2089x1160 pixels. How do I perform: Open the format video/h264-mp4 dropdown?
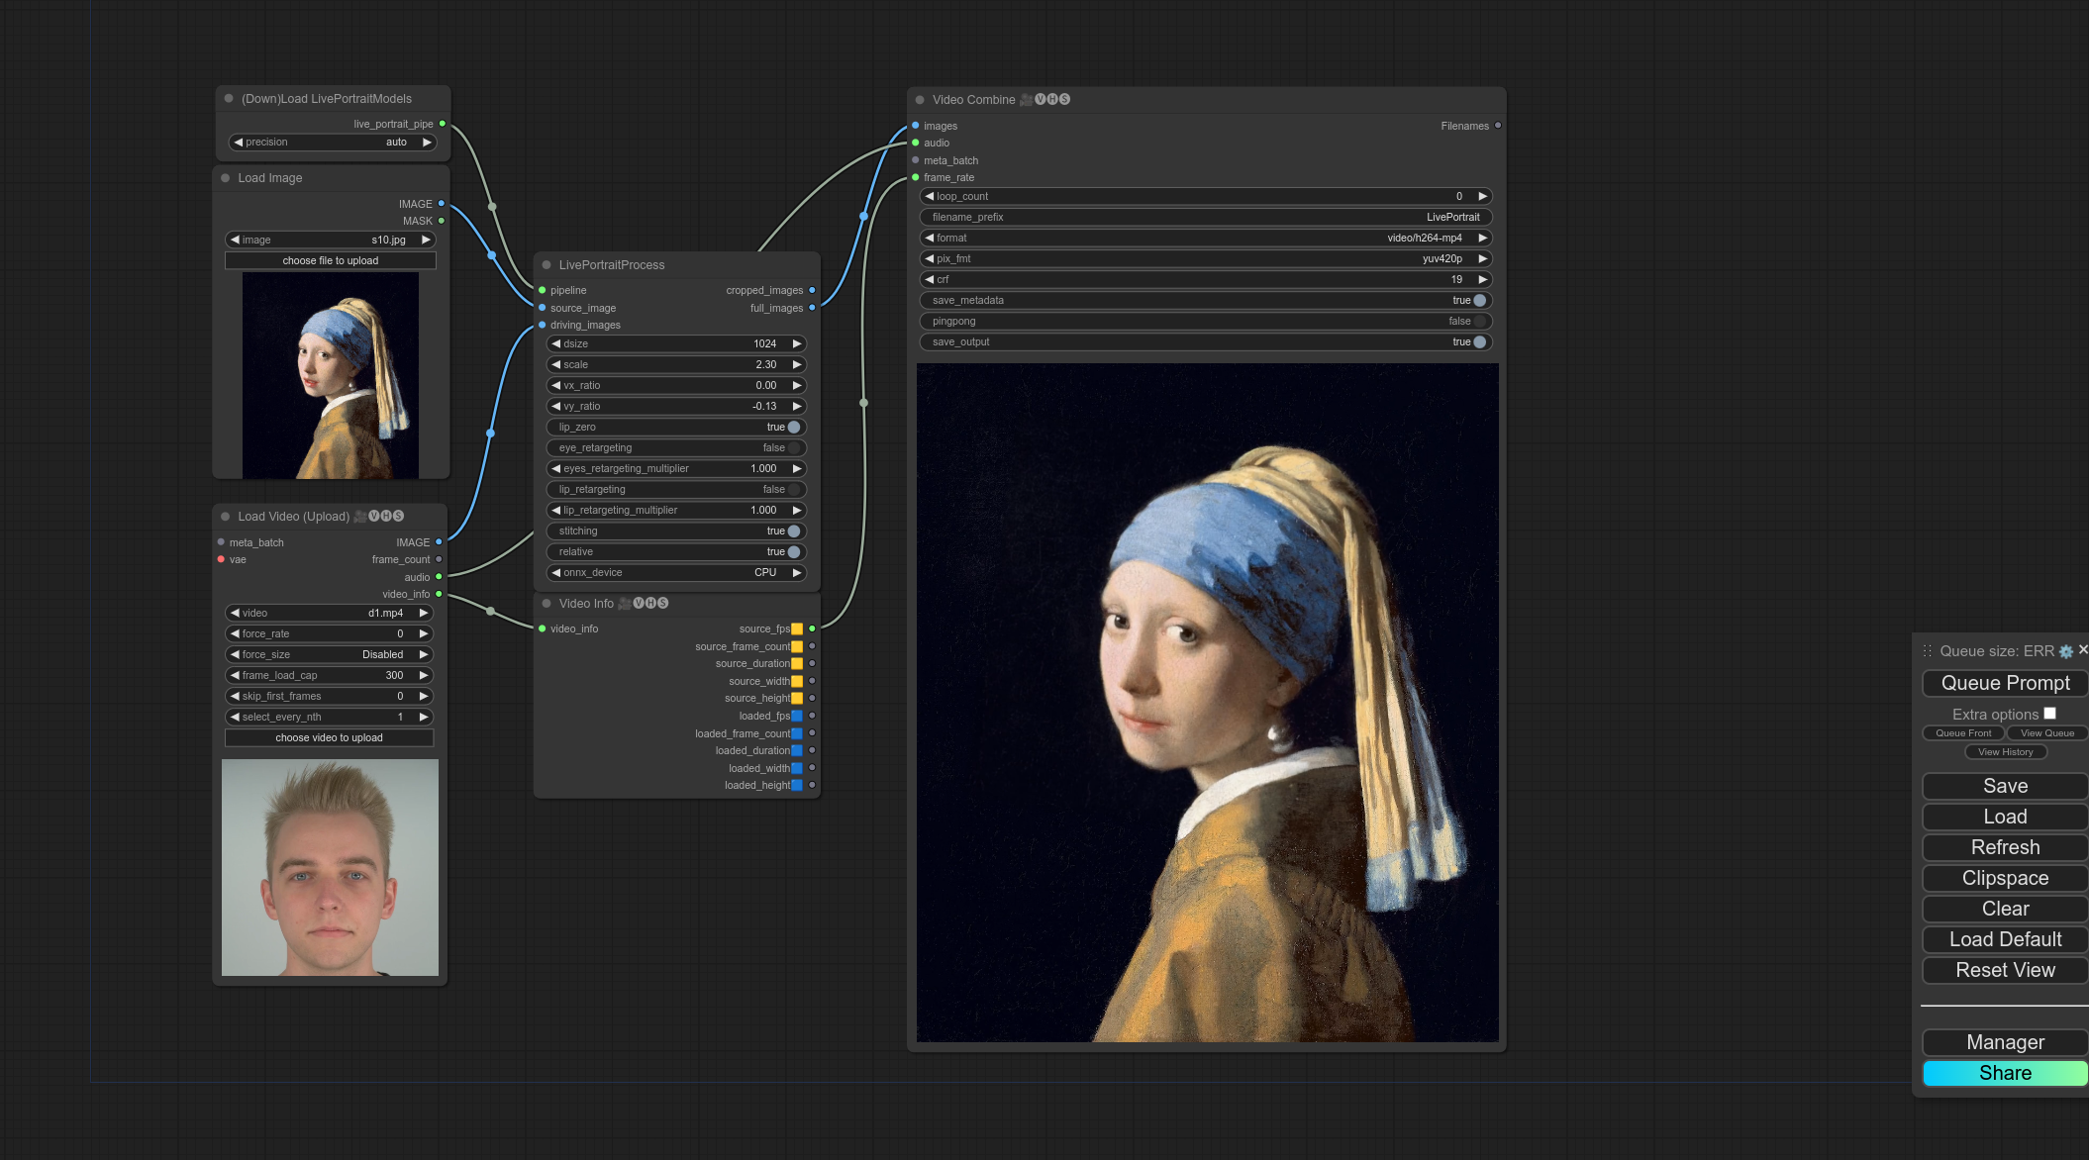[1206, 238]
